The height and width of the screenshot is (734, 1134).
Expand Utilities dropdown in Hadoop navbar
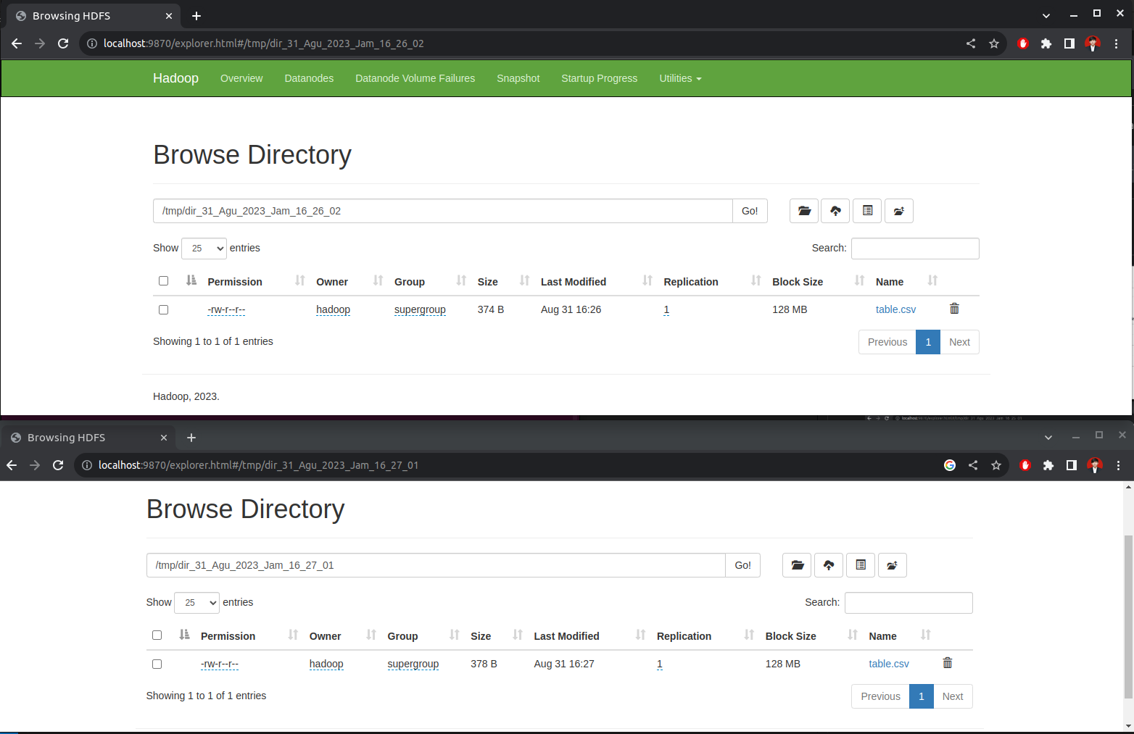[x=680, y=78]
